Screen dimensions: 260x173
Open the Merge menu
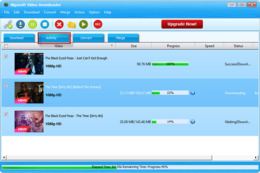65,12
